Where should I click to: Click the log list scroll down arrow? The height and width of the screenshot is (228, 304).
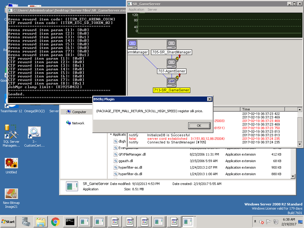[300, 144]
